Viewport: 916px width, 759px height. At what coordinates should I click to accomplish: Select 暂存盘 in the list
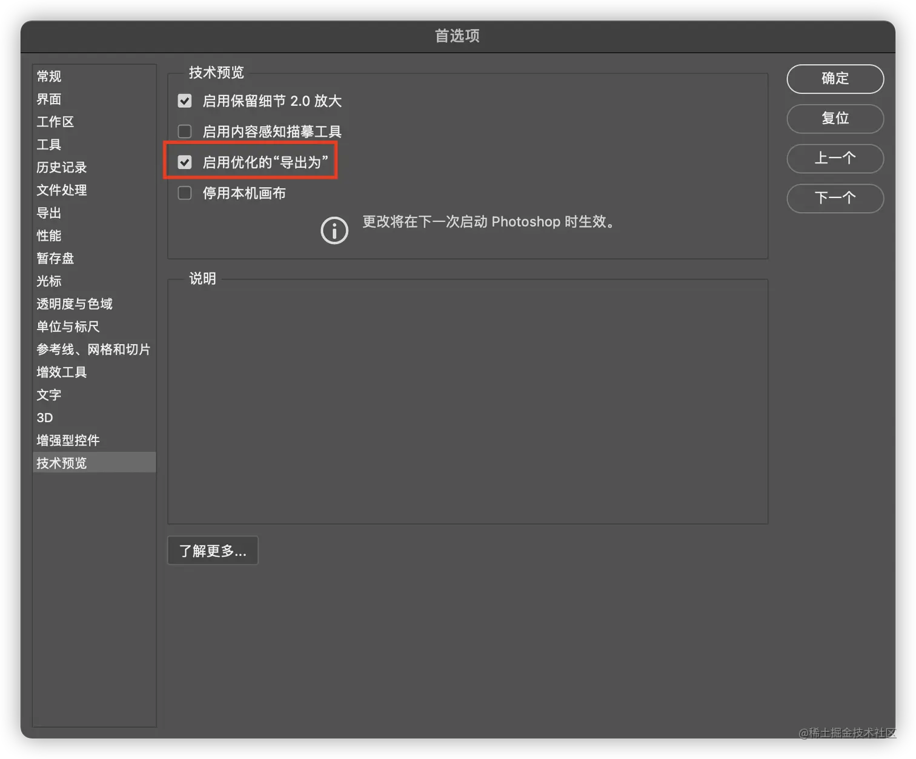[x=95, y=259]
